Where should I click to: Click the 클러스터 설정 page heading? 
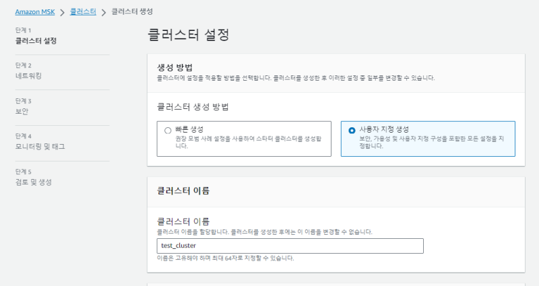click(188, 35)
